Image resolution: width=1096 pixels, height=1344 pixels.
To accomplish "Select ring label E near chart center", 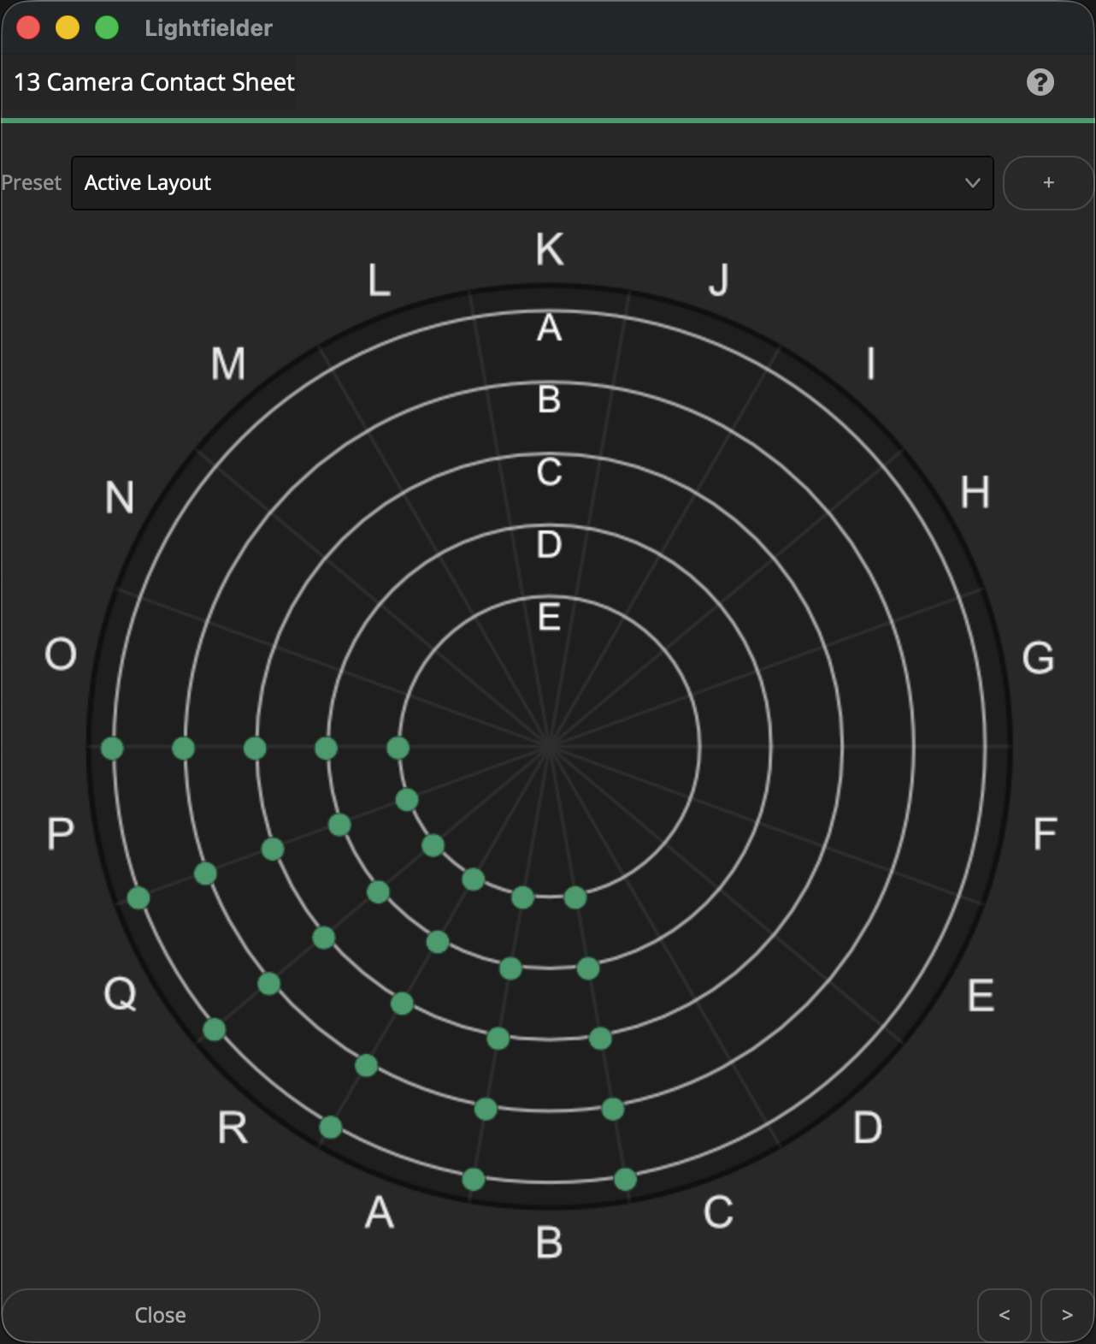I will click(549, 617).
